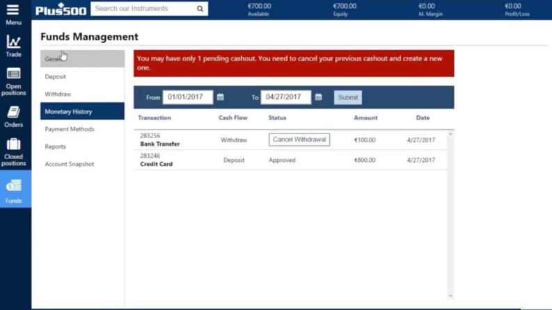Click the Plus500 logo
This screenshot has height=310, width=552.
(x=61, y=10)
